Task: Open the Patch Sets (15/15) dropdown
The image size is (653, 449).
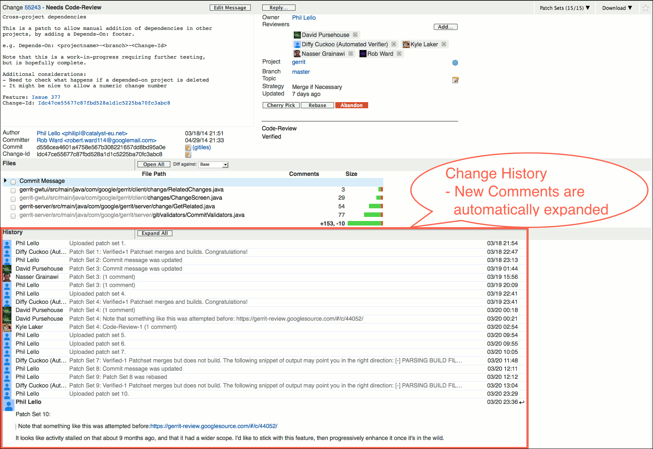Action: point(564,8)
